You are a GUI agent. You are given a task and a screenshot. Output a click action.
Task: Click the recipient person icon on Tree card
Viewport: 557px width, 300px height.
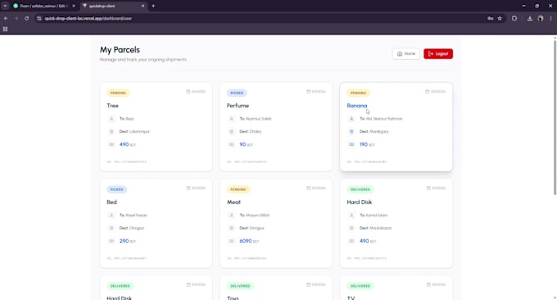tap(111, 119)
